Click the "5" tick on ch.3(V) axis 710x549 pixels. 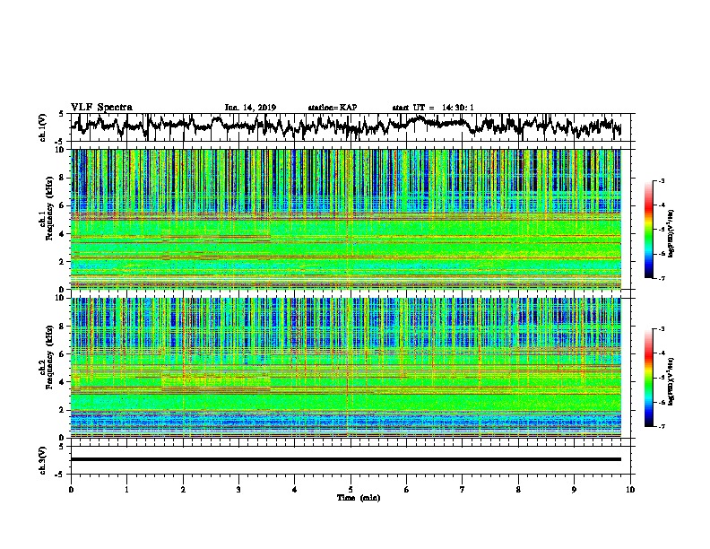[61, 447]
